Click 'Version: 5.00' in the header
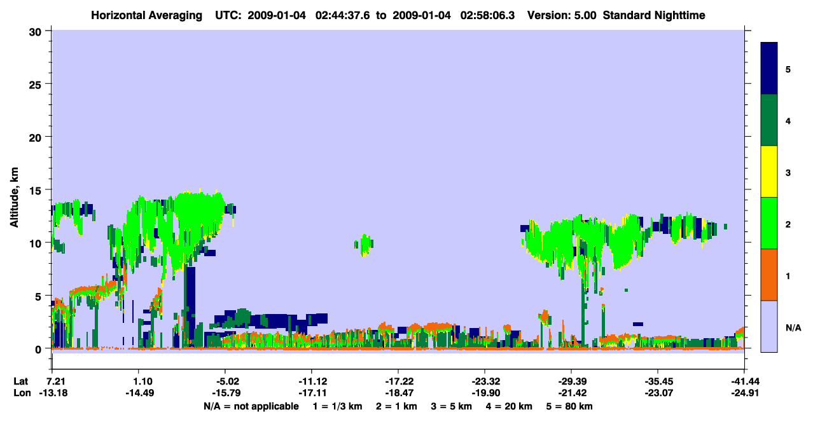Screen dimensions: 827x424 pos(562,15)
